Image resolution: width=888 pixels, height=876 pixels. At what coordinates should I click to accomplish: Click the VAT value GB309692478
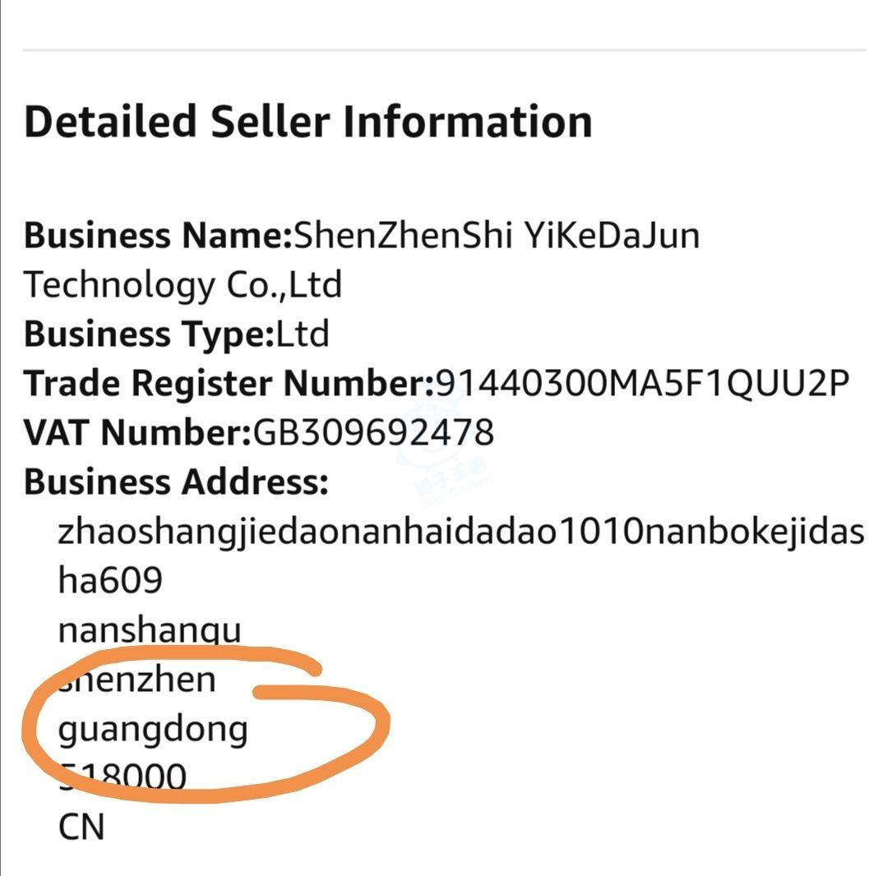(373, 433)
